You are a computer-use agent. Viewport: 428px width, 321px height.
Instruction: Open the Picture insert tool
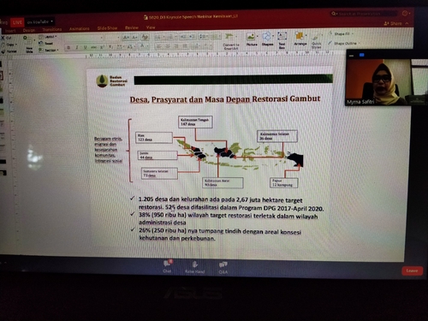pyautogui.click(x=252, y=39)
